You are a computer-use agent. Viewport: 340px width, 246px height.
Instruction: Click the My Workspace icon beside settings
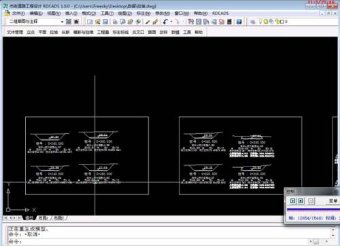point(76,22)
